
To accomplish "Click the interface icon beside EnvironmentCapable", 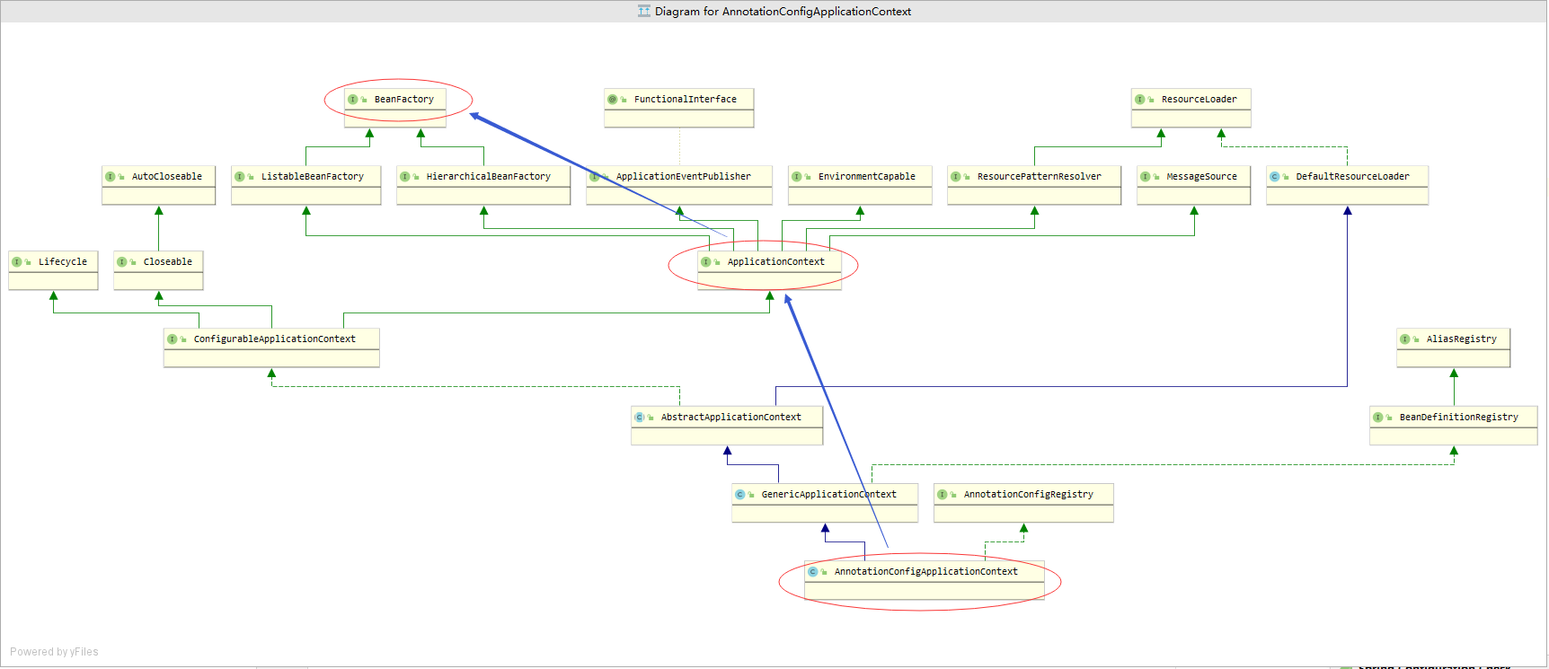I will pos(797,177).
